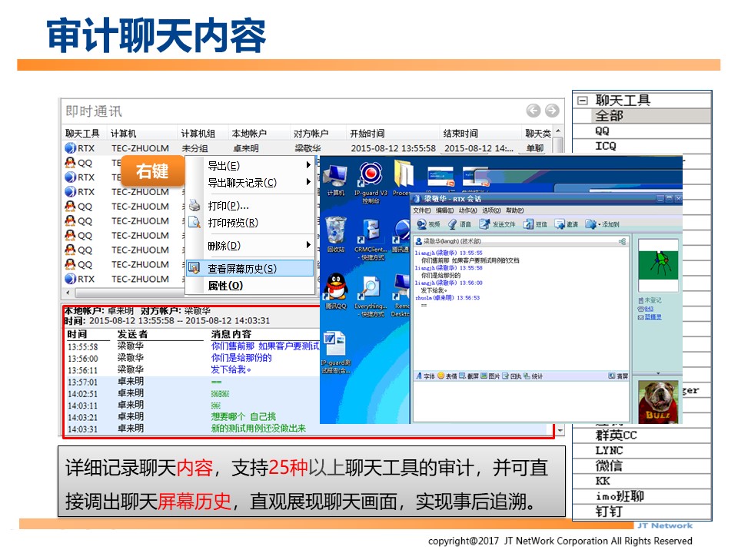738x553 pixels.
Task: Click 截屏 screenshot tool in RTX chat
Action: [469, 376]
